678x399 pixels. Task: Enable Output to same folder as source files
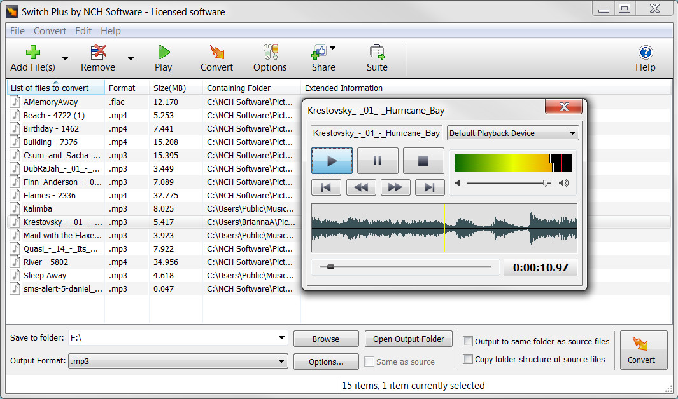[x=468, y=341]
